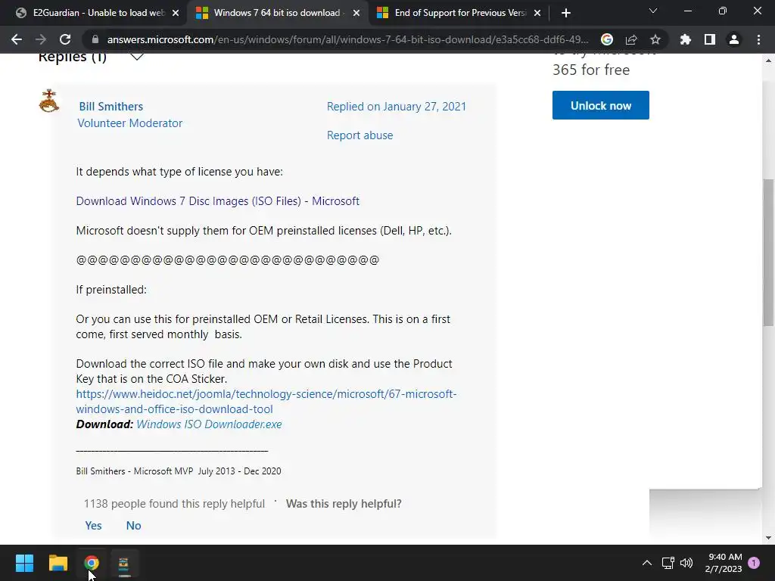Open Chrome profile avatar
The image size is (775, 581).
(734, 39)
